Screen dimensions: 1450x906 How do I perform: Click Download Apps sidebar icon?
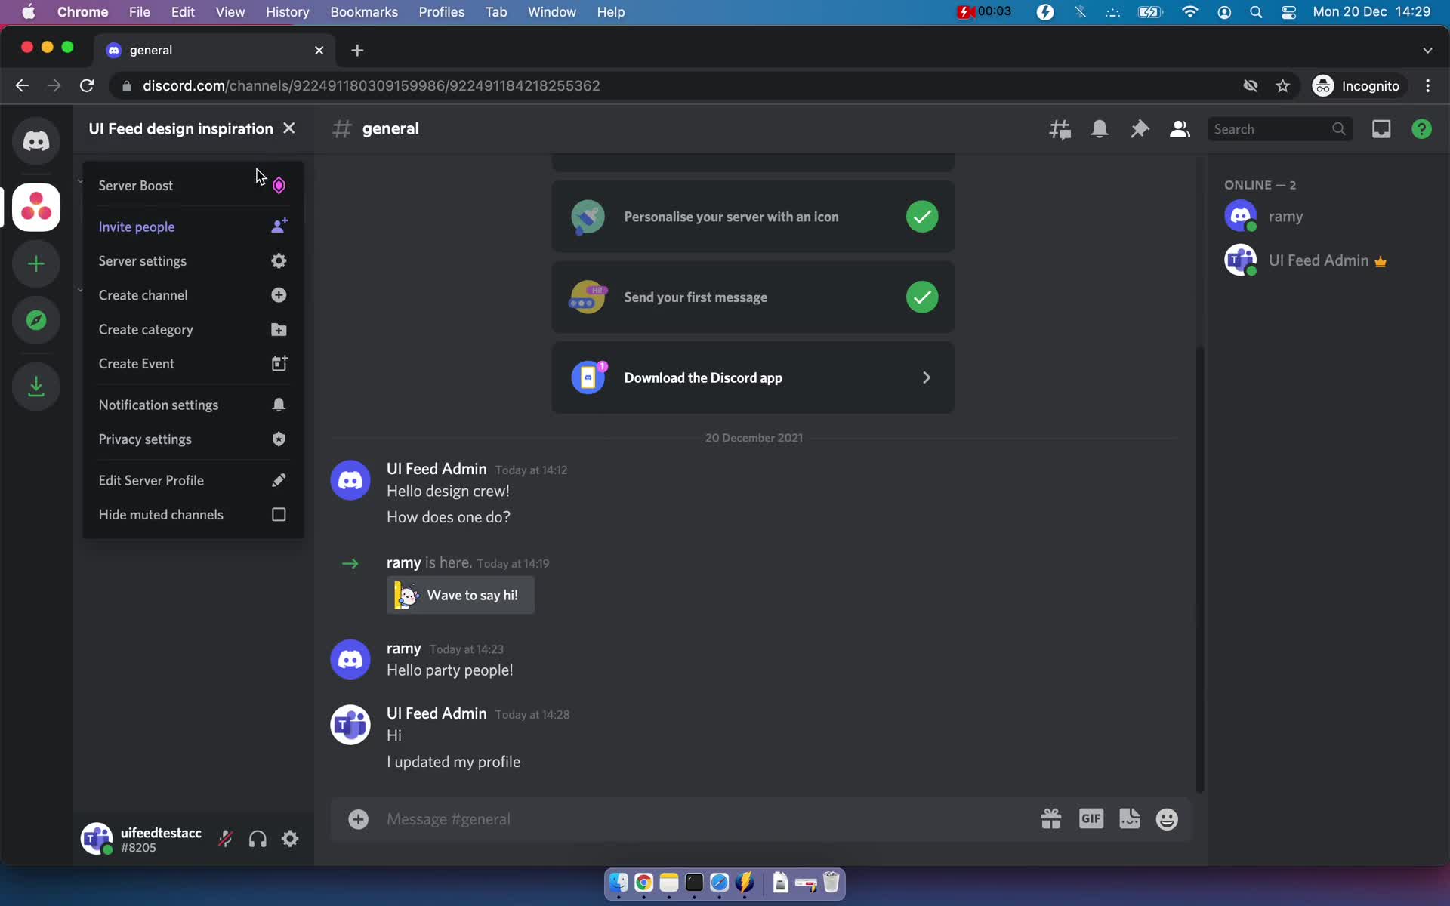[35, 387]
